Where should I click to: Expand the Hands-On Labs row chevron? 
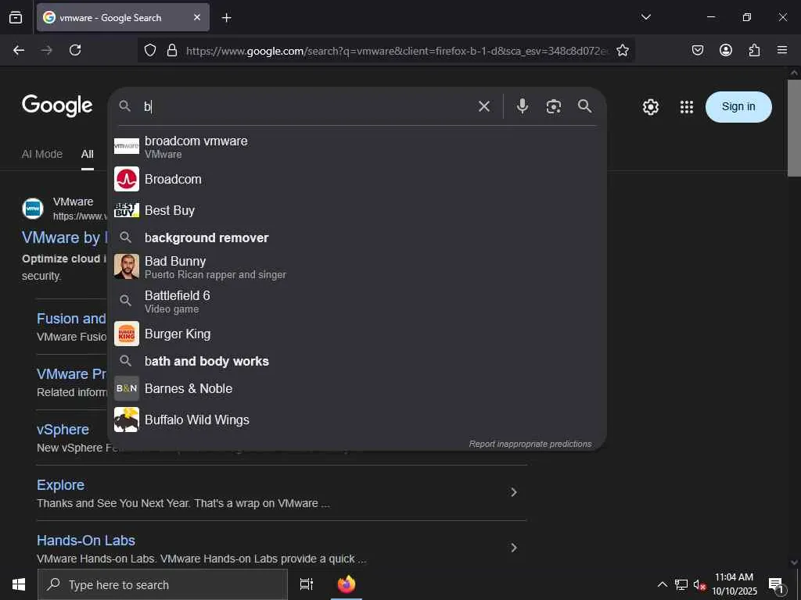[x=513, y=548]
